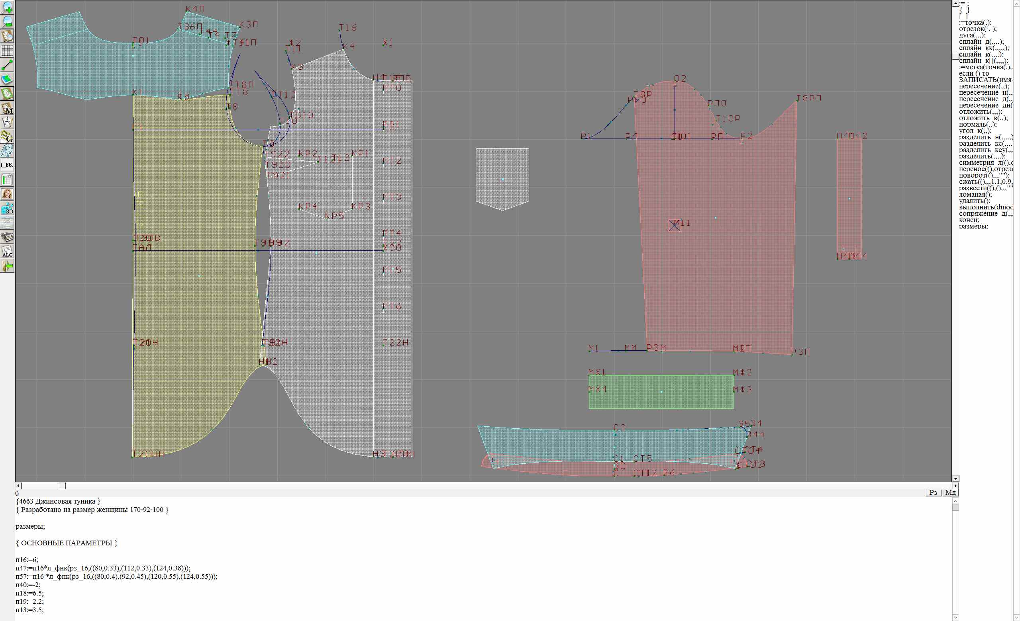Select 'пересечение(,.);' in the operator list

[x=984, y=86]
